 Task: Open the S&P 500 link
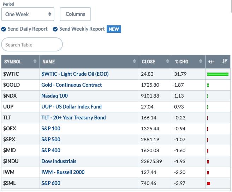(x=51, y=140)
